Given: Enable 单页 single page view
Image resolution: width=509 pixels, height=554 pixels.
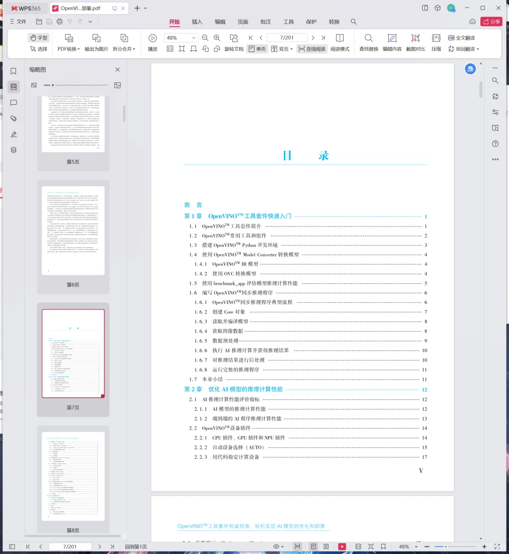Looking at the screenshot, I should (257, 49).
